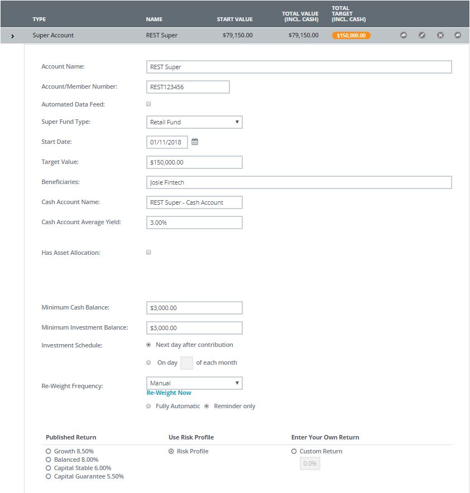Image resolution: width=470 pixels, height=493 pixels.
Task: Tick the Has Asset Allocation checkbox
Action: (148, 252)
